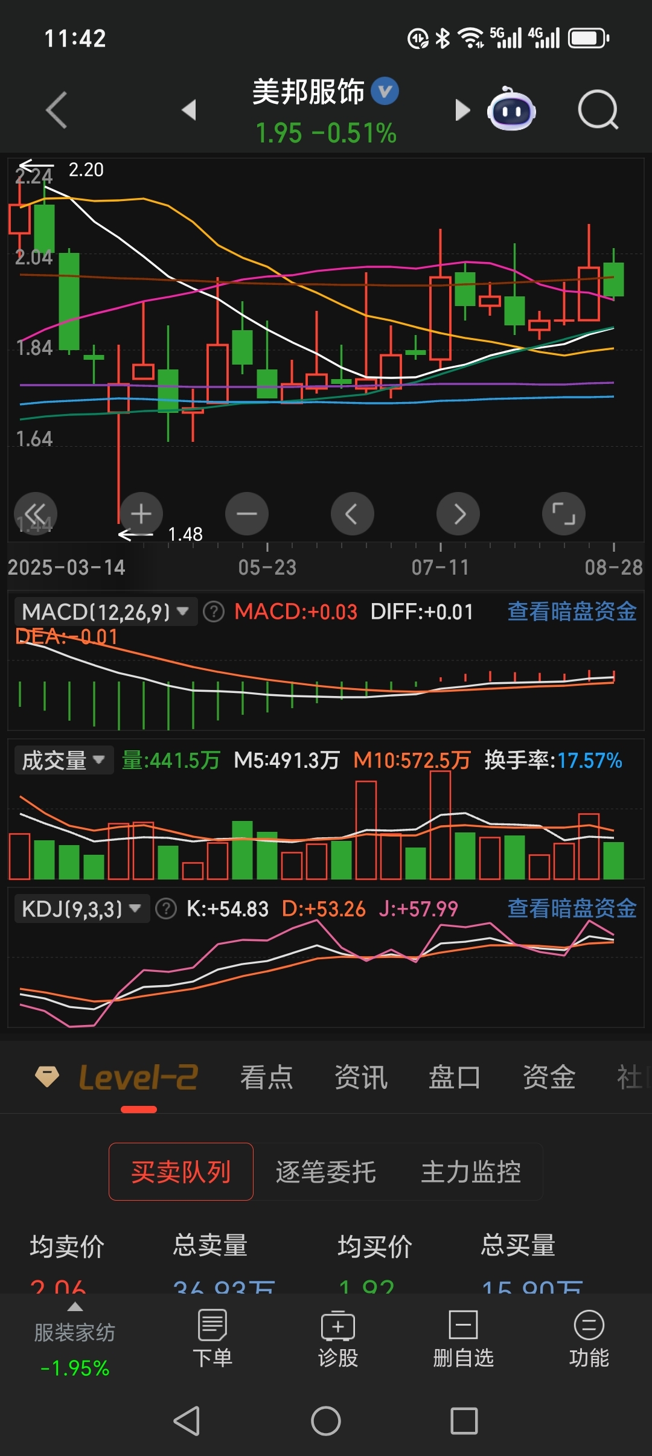Expand chart to fullscreen
This screenshot has height=1456, width=652.
click(x=564, y=514)
